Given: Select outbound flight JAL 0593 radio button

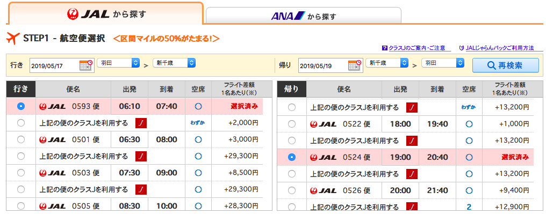Looking at the screenshot, I should (21, 106).
